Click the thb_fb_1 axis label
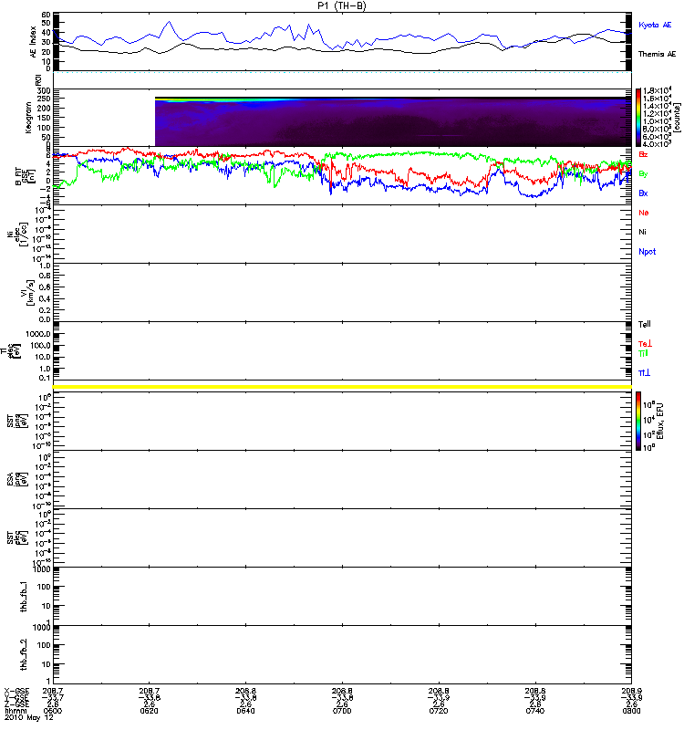Image resolution: width=684 pixels, height=730 pixels. pos(24,597)
